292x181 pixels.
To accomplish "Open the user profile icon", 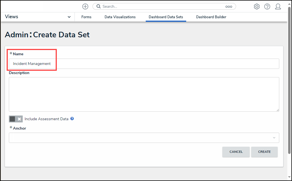I will click(x=278, y=6).
